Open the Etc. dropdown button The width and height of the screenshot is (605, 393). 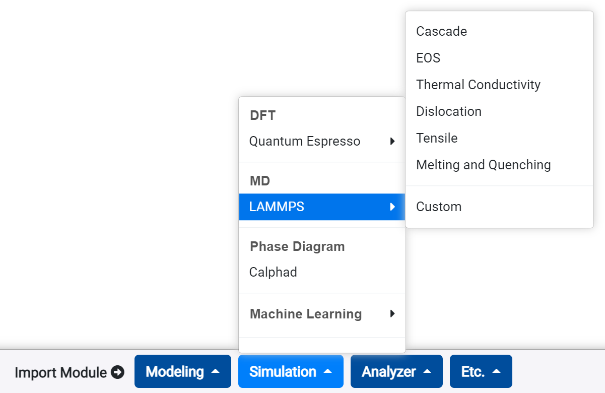pyautogui.click(x=481, y=372)
